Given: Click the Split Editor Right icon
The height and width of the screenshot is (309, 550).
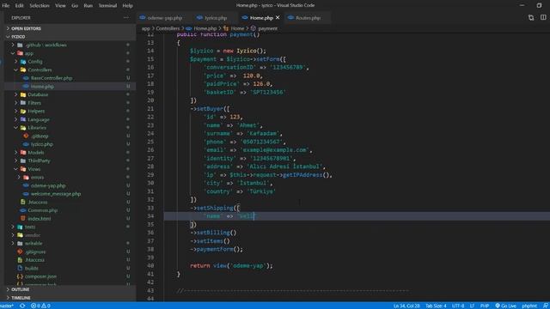Looking at the screenshot, I should click(x=543, y=17).
